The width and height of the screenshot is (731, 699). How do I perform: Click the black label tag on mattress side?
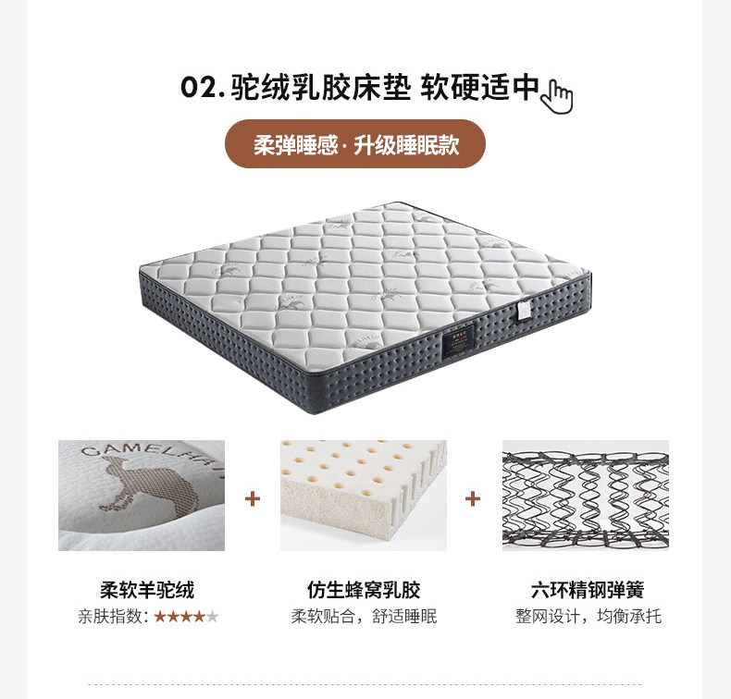point(458,341)
